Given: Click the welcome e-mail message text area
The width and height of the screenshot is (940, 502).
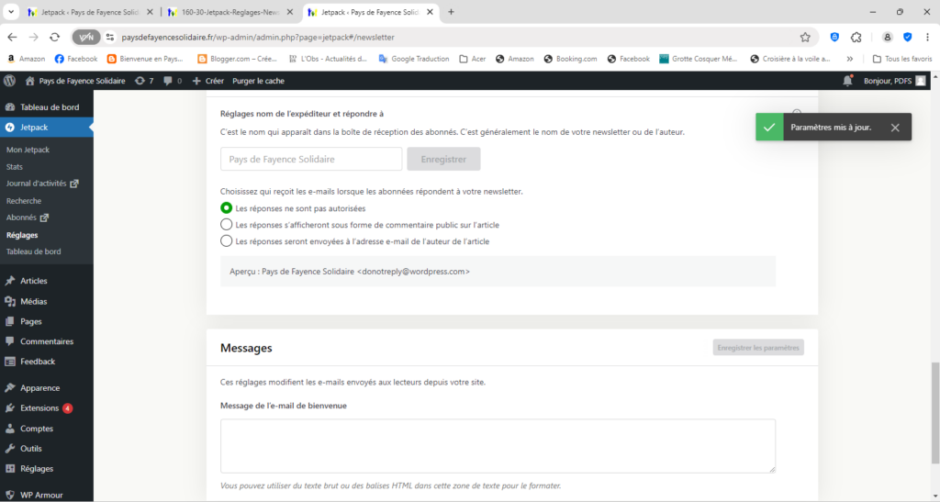Looking at the screenshot, I should 498,446.
